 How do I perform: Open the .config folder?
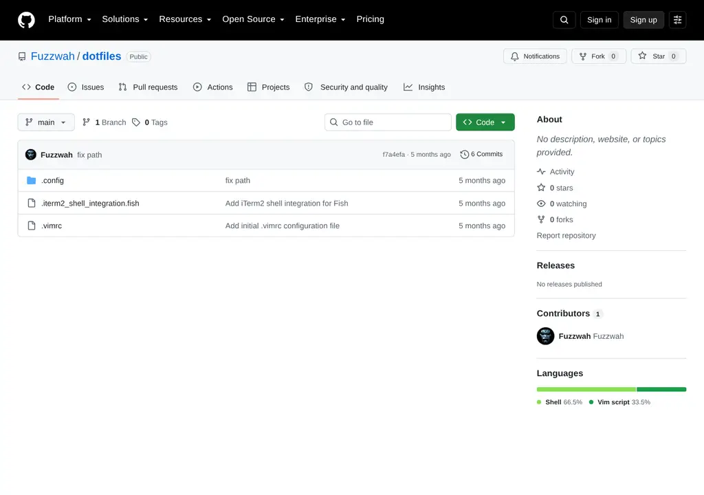[52, 181]
